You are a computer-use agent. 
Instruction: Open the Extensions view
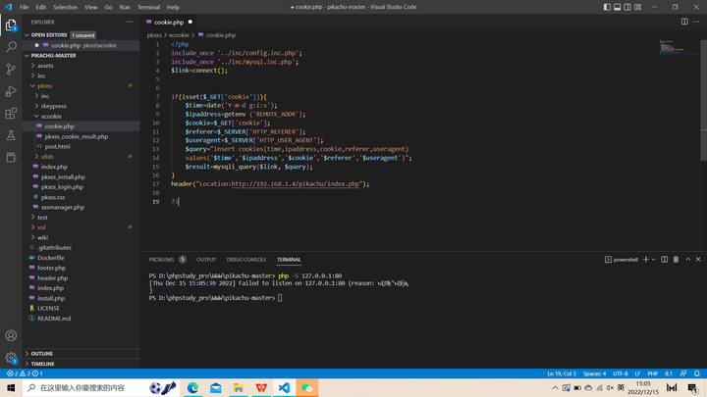pyautogui.click(x=11, y=114)
